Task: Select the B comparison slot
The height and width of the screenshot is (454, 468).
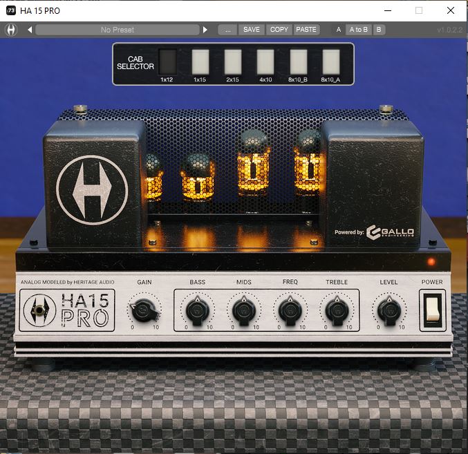Action: coord(379,30)
